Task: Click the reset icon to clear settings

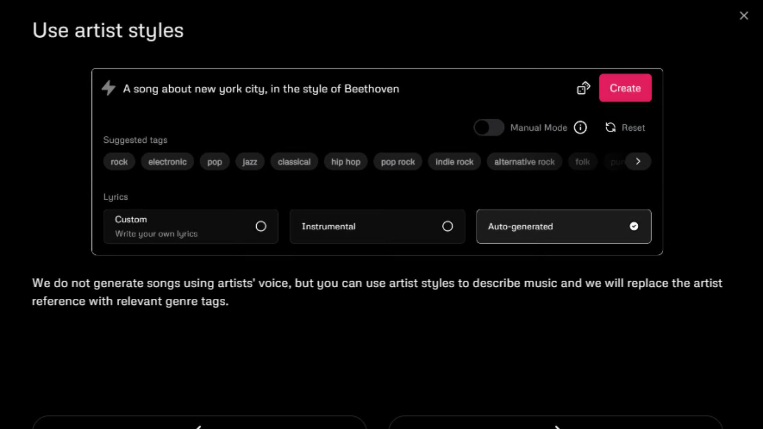Action: point(610,127)
